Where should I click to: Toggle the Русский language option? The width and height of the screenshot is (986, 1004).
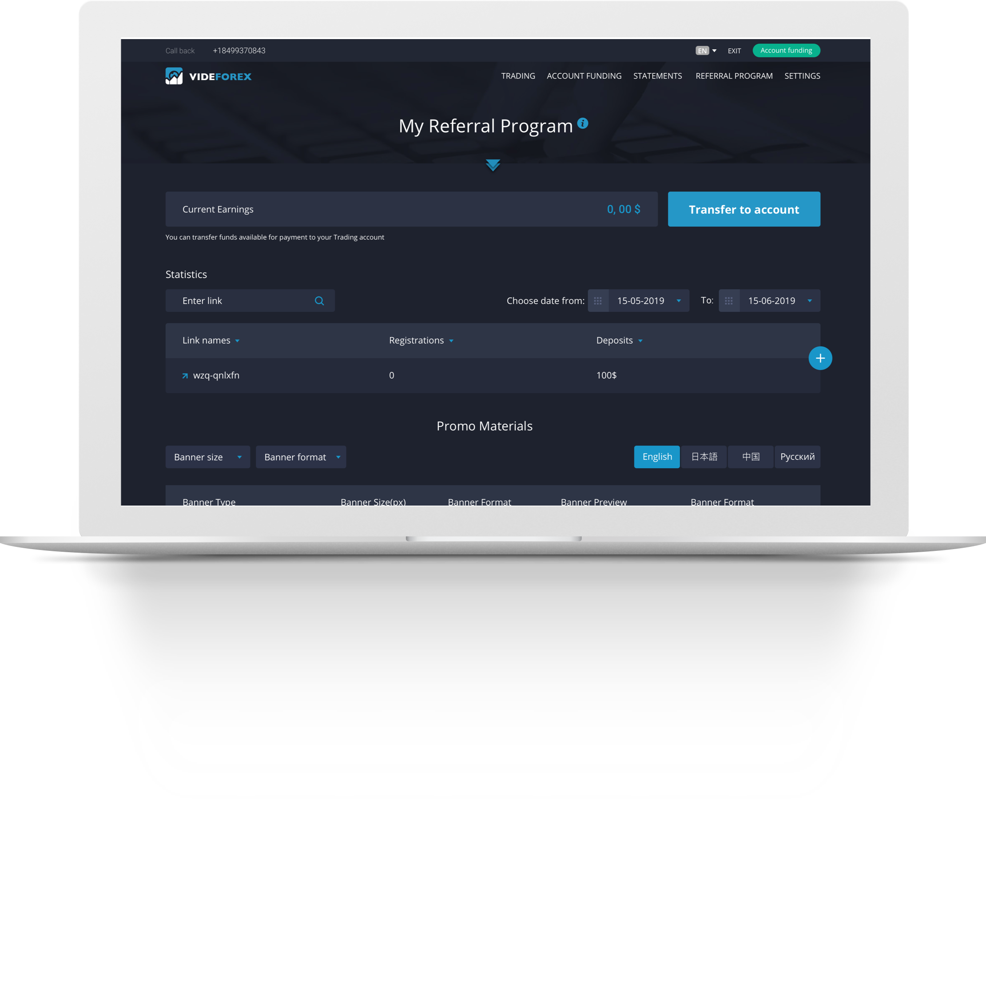pos(798,456)
